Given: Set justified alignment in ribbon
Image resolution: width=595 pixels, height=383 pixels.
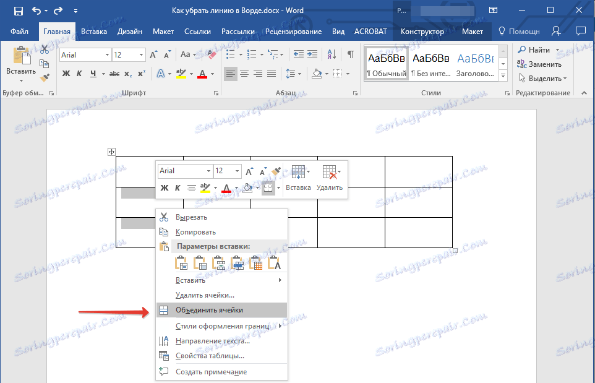Looking at the screenshot, I should click(x=272, y=74).
